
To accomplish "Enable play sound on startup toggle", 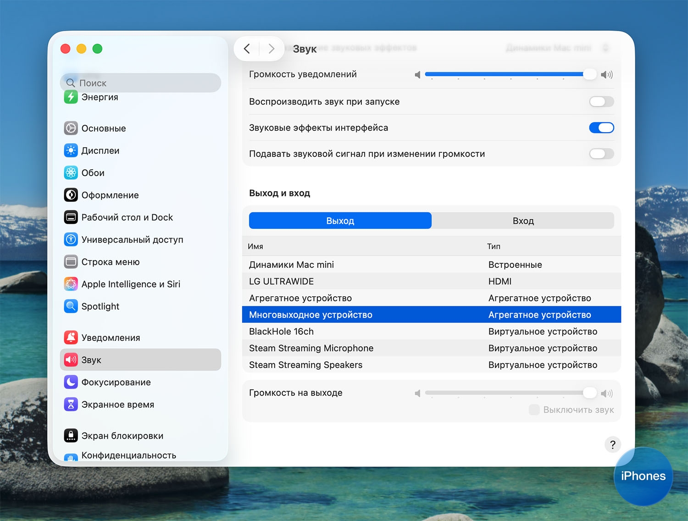I will click(x=601, y=102).
